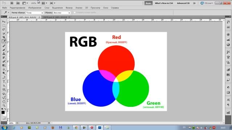Select the Eraser tool

4,61
